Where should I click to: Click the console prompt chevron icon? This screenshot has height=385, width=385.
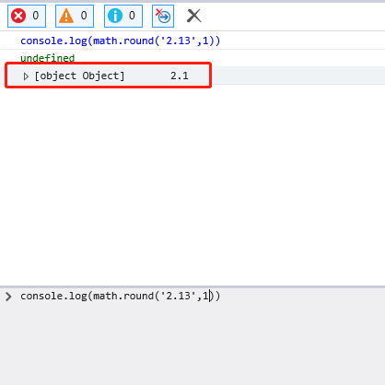8,297
